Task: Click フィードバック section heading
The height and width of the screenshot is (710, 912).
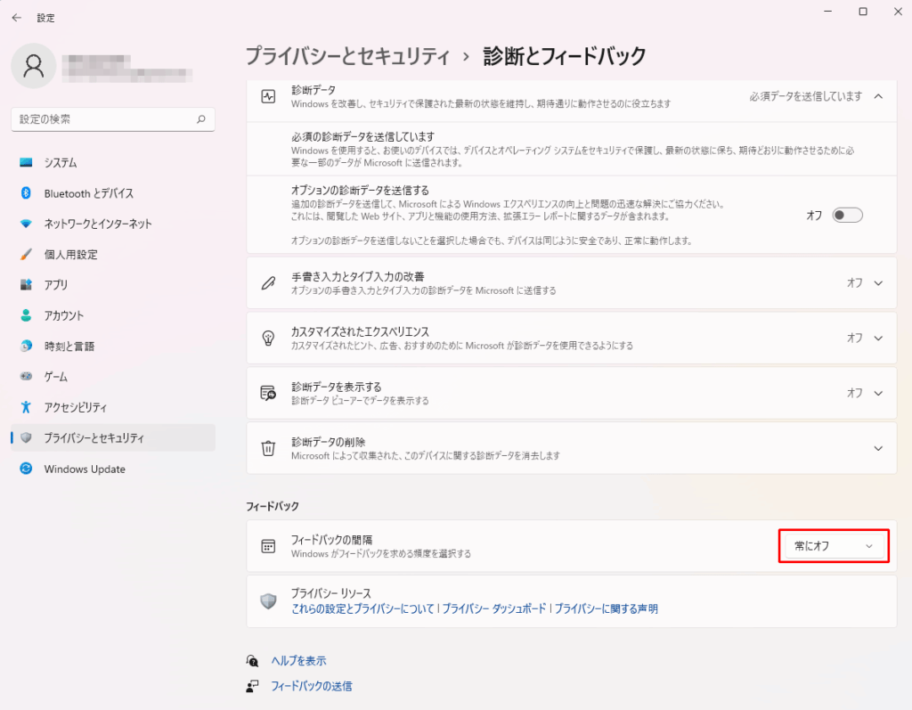Action: pos(273,506)
